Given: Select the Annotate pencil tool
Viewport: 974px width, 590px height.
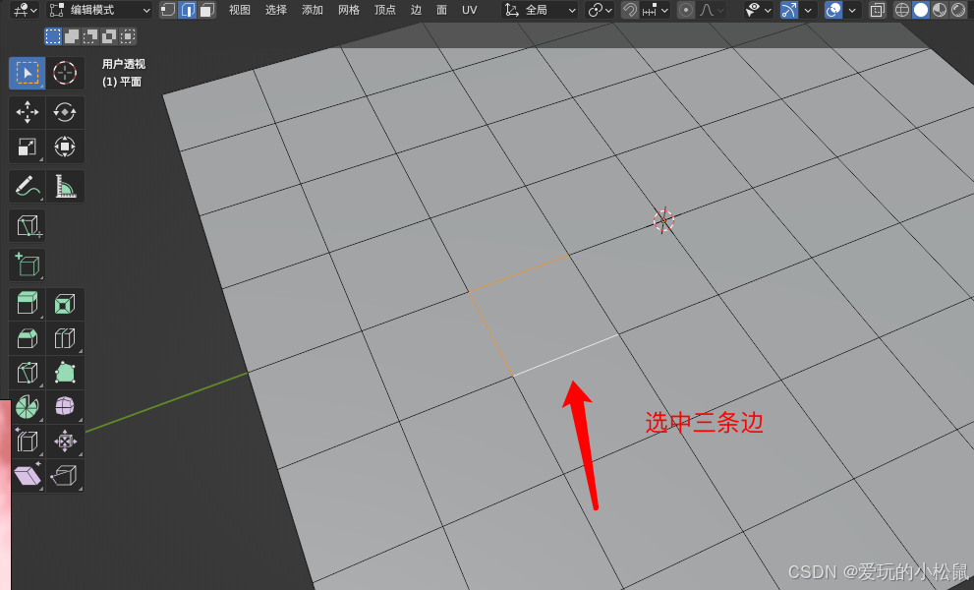Looking at the screenshot, I should (27, 186).
